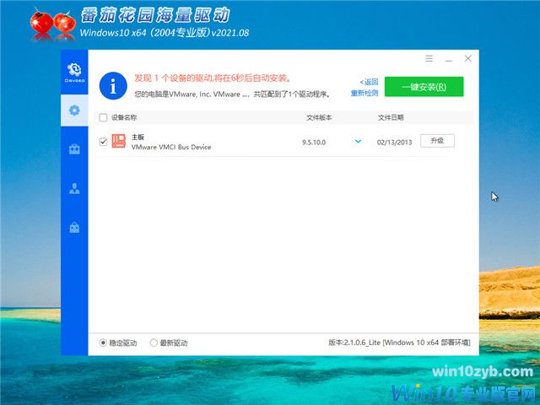Open the gear driver settings sidebar tab
This screenshot has width=540, height=405.
point(74,111)
